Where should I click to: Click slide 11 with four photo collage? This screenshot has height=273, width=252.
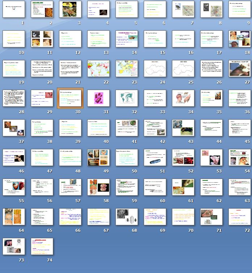(x=42, y=39)
